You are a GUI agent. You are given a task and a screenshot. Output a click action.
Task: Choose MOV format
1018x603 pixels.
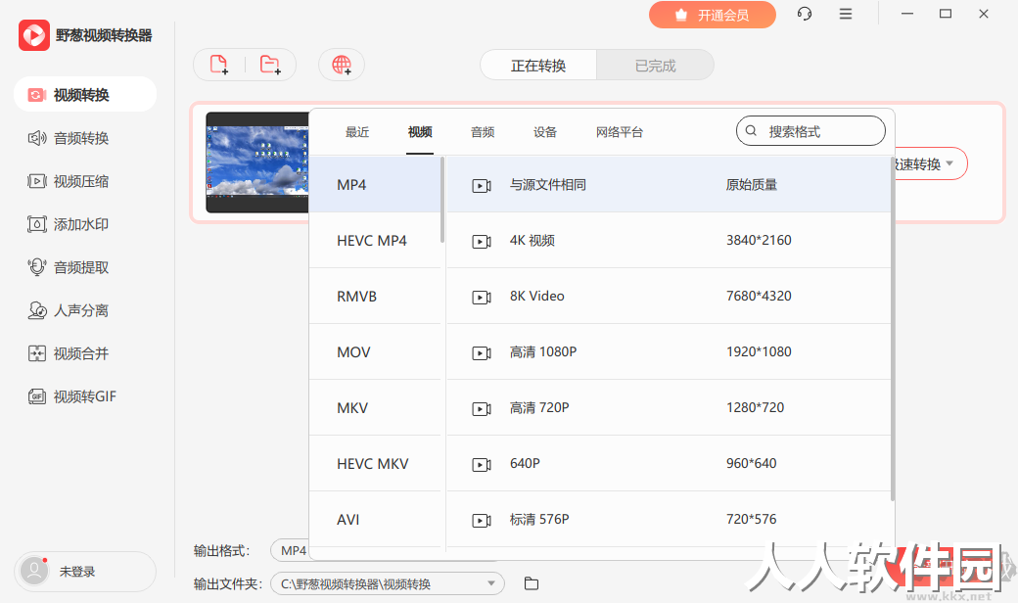pyautogui.click(x=375, y=352)
